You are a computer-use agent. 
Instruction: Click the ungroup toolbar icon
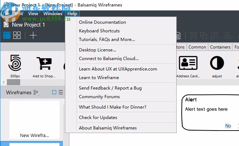204,36
